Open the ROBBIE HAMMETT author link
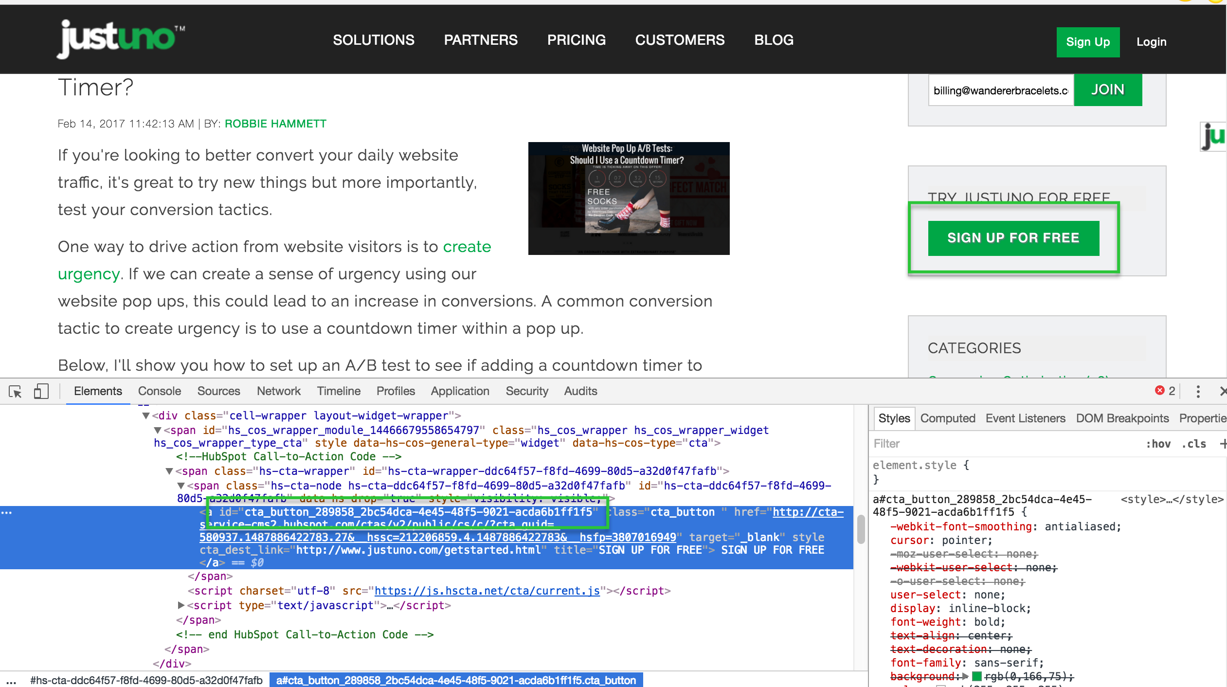The width and height of the screenshot is (1227, 687). pyautogui.click(x=275, y=124)
